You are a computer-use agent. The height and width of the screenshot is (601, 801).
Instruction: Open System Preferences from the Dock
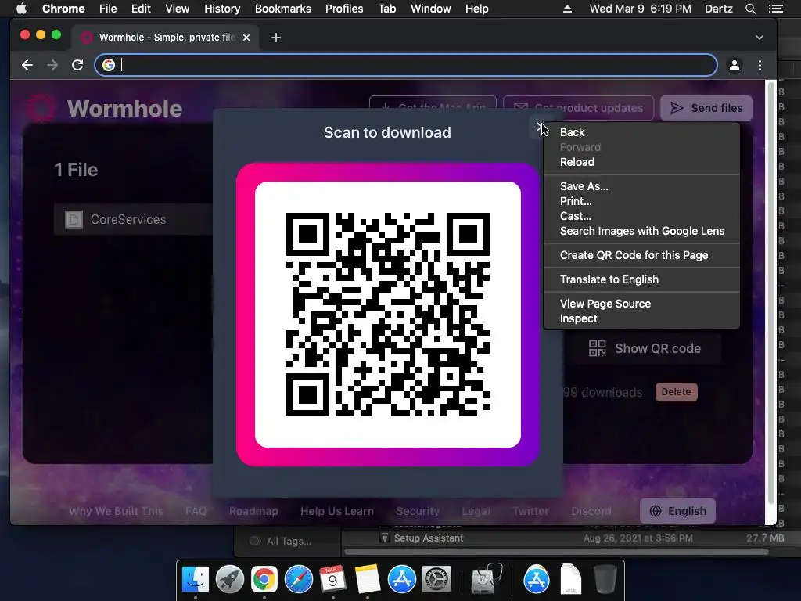(436, 580)
